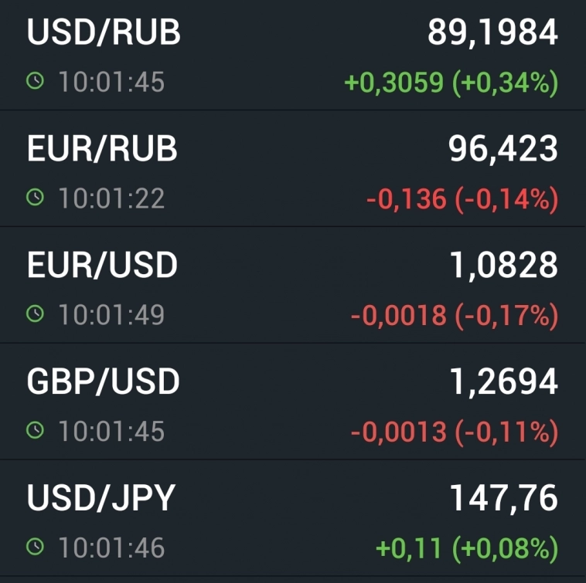Open the USD/RUB currency pair
Screen dimensions: 586x583
(104, 32)
